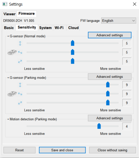
Task: Click the diagonal axis arrow icon in Normal mode
Action: 20,62
